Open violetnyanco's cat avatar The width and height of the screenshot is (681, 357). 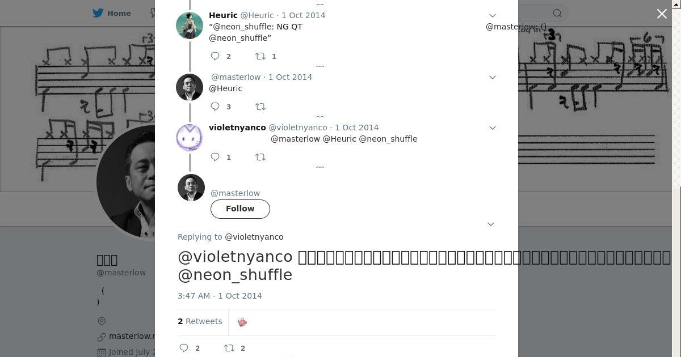point(190,138)
